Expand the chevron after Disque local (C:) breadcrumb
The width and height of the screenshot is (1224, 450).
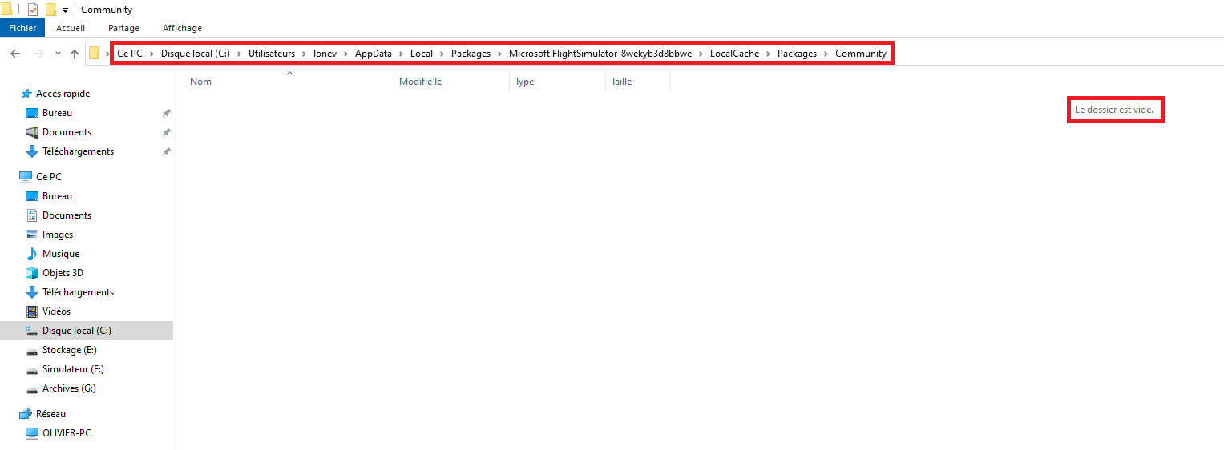(x=240, y=54)
